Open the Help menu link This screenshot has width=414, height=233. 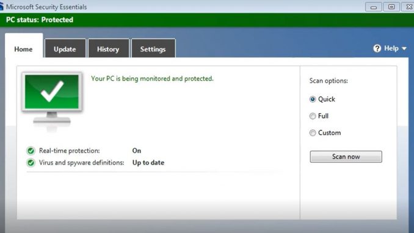391,48
